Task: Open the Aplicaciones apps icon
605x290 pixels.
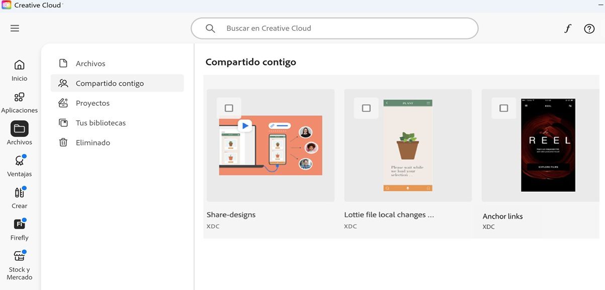Action: [20, 97]
